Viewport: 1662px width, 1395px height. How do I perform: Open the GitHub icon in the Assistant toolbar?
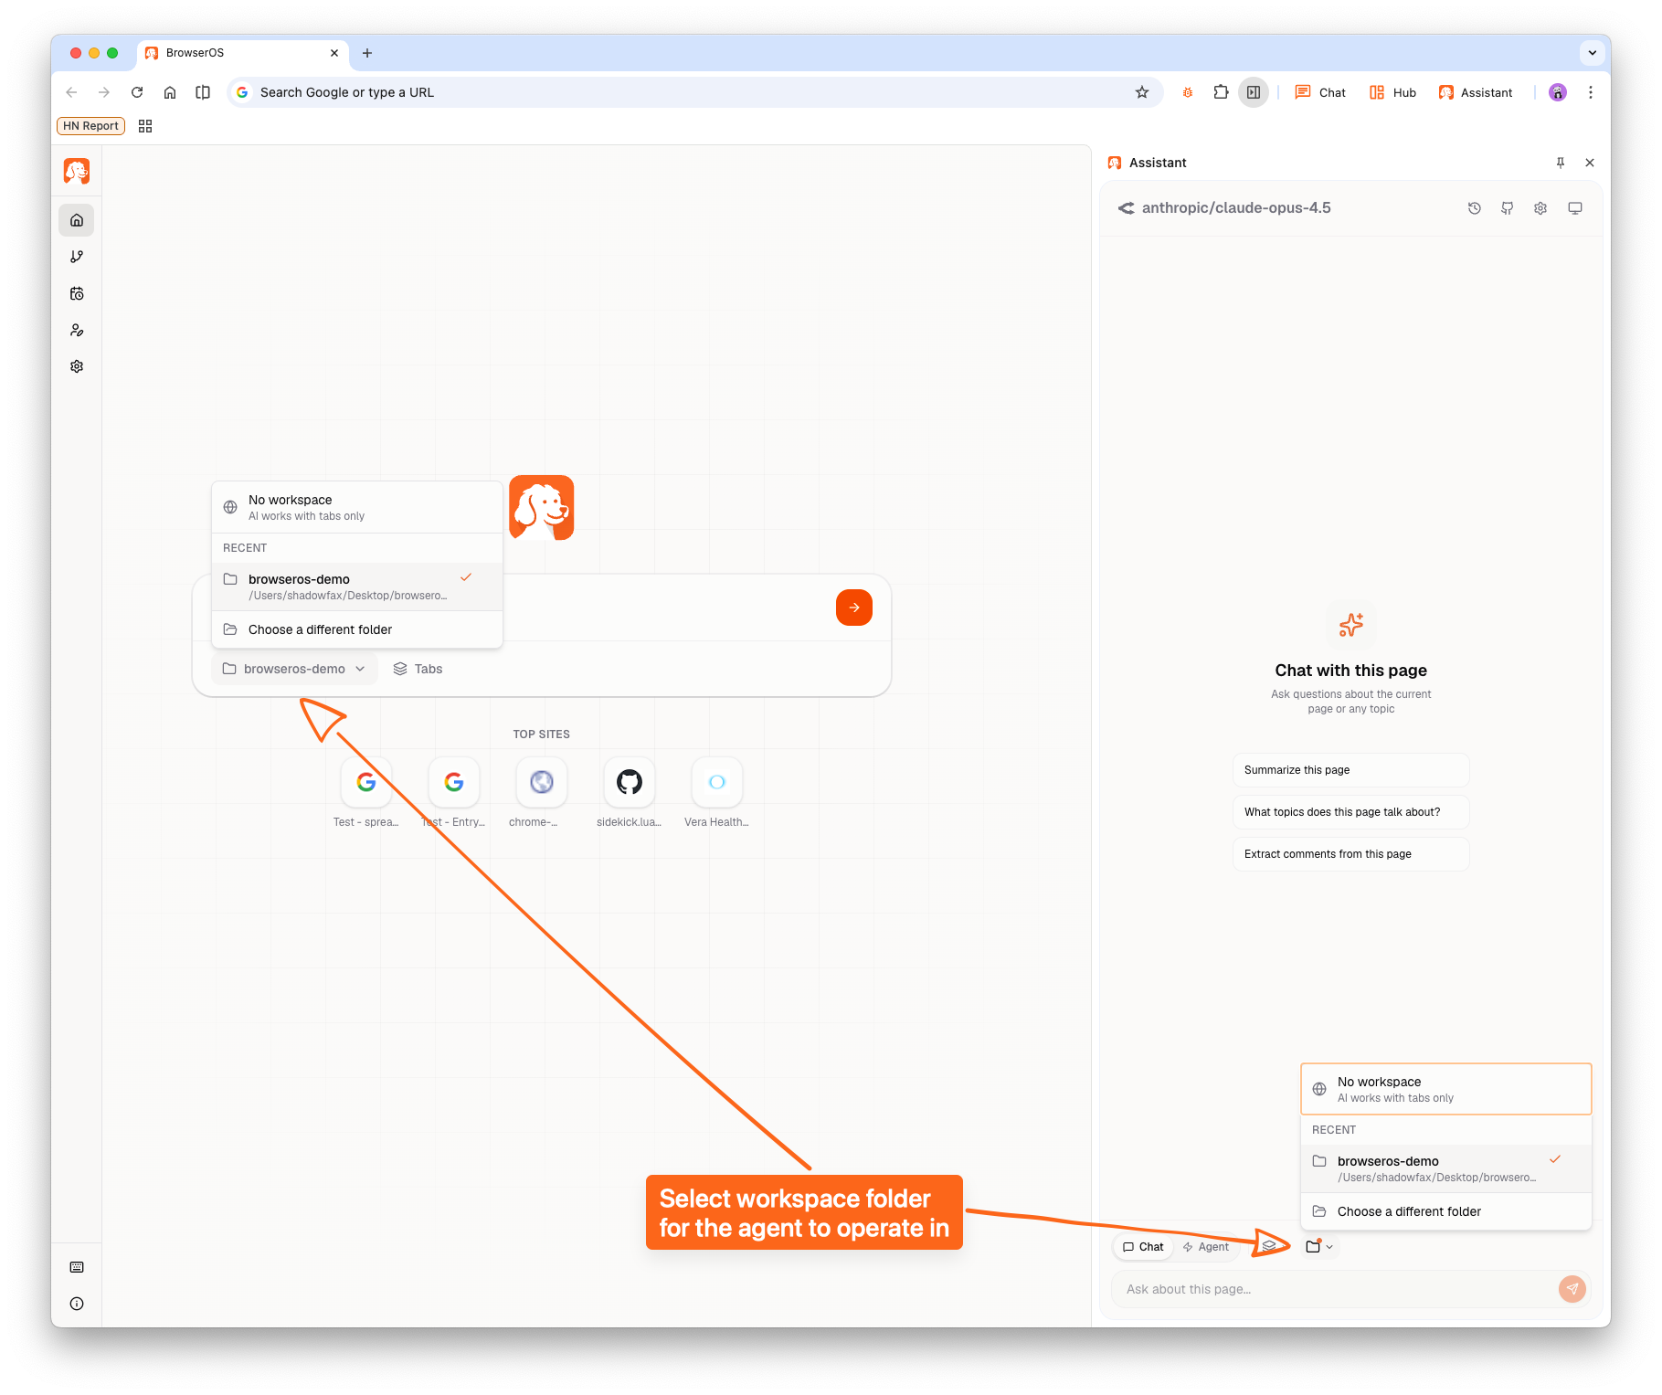(1507, 207)
